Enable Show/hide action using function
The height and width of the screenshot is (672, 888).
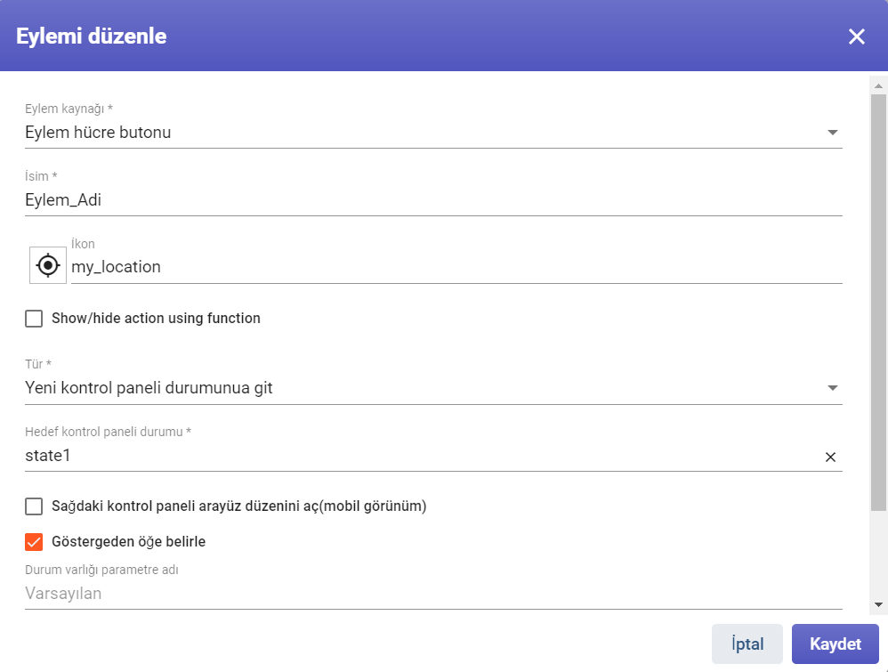coord(34,319)
